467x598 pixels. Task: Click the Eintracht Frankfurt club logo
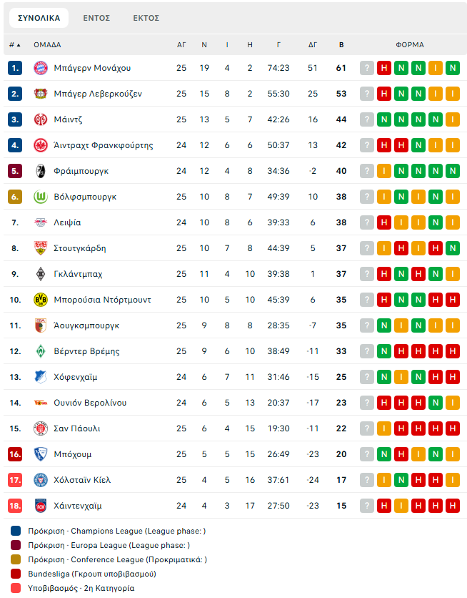[40, 145]
